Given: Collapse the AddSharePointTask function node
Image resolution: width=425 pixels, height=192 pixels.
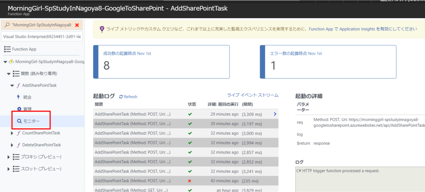Looking at the screenshot, I should 12,85.
